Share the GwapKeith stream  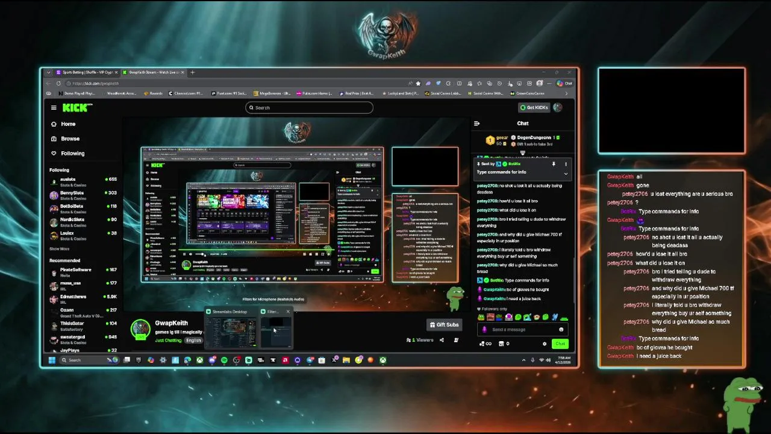442,340
